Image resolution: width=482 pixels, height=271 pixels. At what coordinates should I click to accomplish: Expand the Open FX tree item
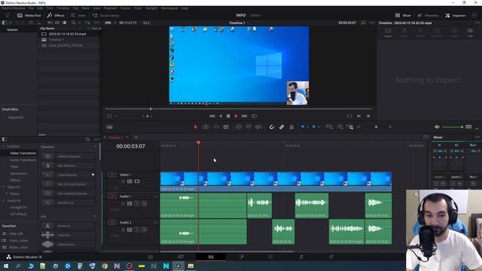coord(4,187)
